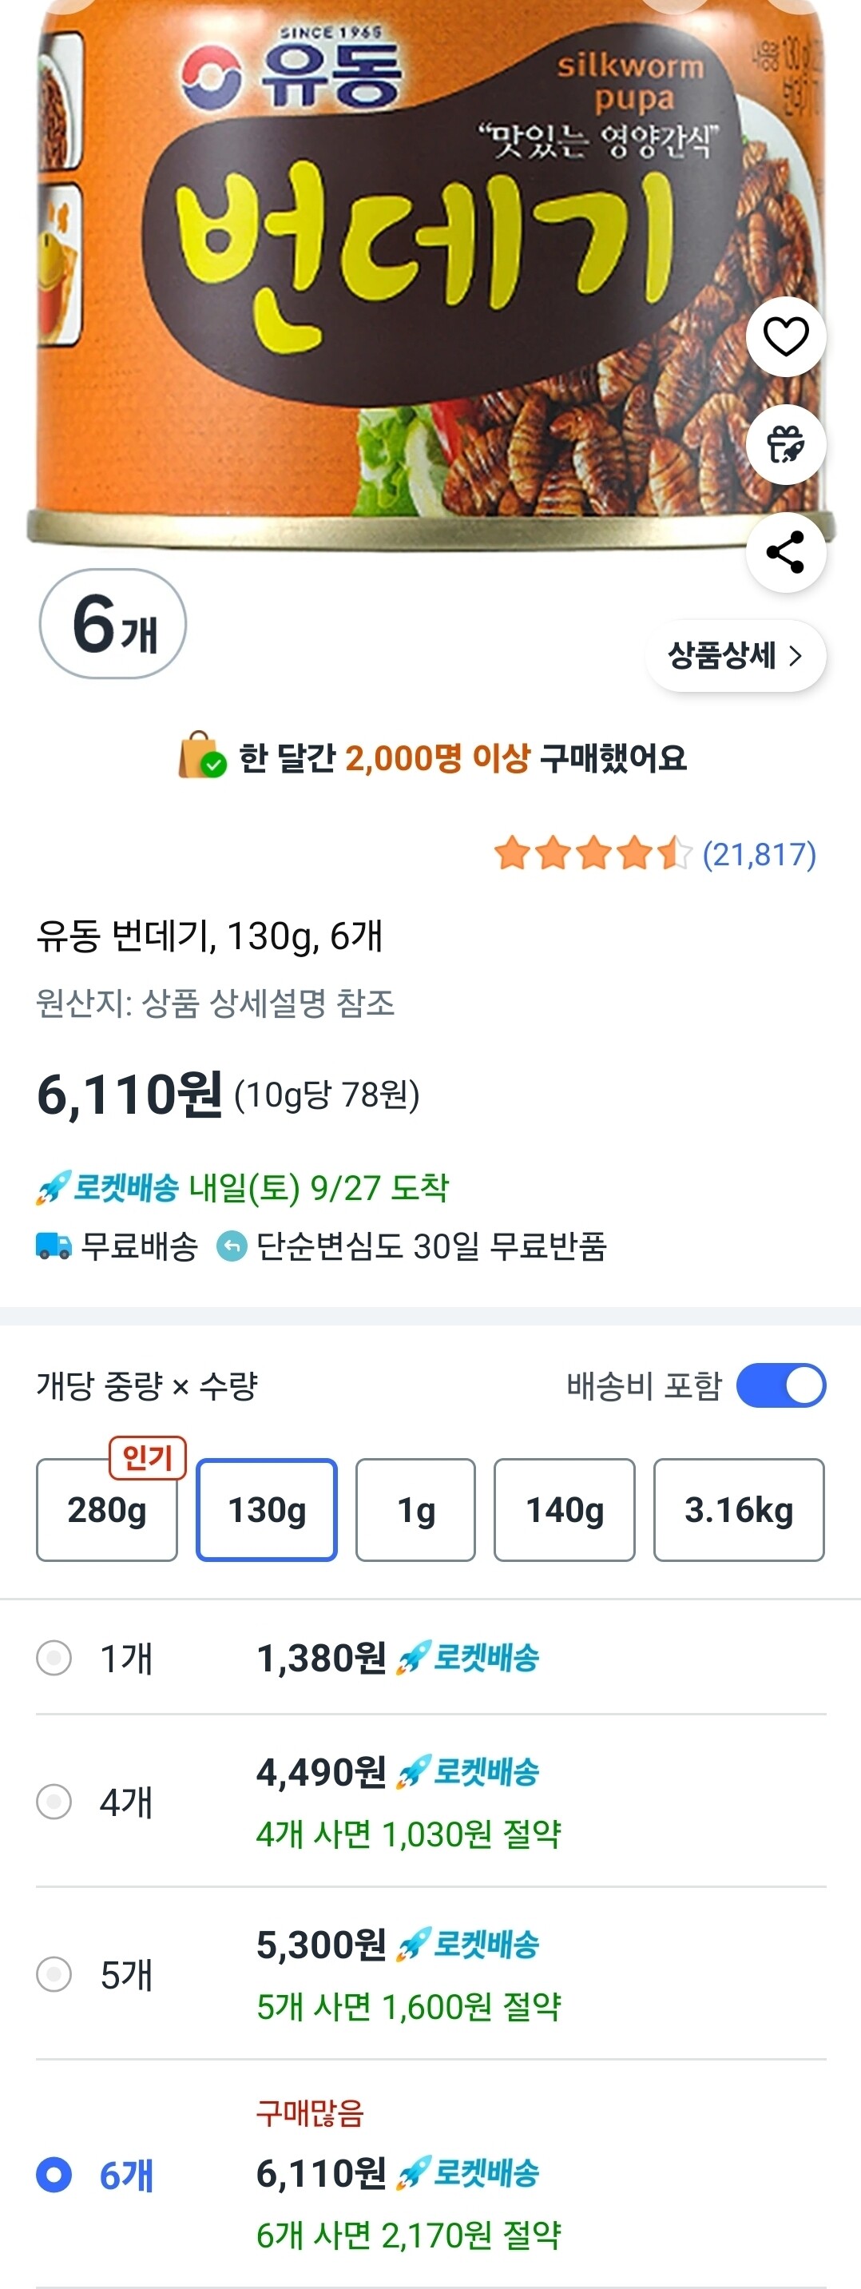Screen dimensions: 861x2289
Task: Select the 1g weight option
Action: pos(415,1510)
